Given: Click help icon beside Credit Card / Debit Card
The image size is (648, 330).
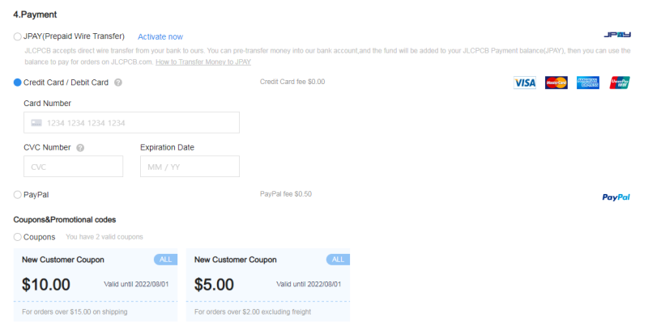Looking at the screenshot, I should pos(118,82).
